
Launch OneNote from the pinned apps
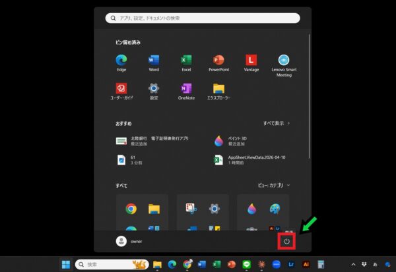(x=186, y=92)
